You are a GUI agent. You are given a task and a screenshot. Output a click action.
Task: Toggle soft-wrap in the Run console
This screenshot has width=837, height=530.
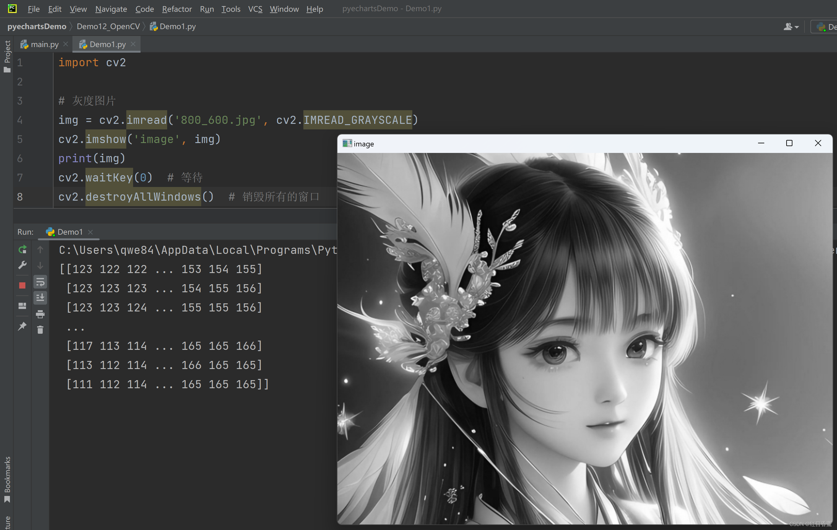click(40, 282)
